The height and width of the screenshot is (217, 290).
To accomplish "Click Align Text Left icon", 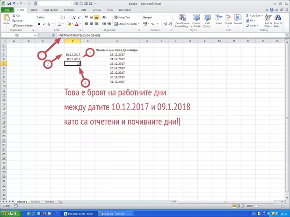I will [x=86, y=24].
